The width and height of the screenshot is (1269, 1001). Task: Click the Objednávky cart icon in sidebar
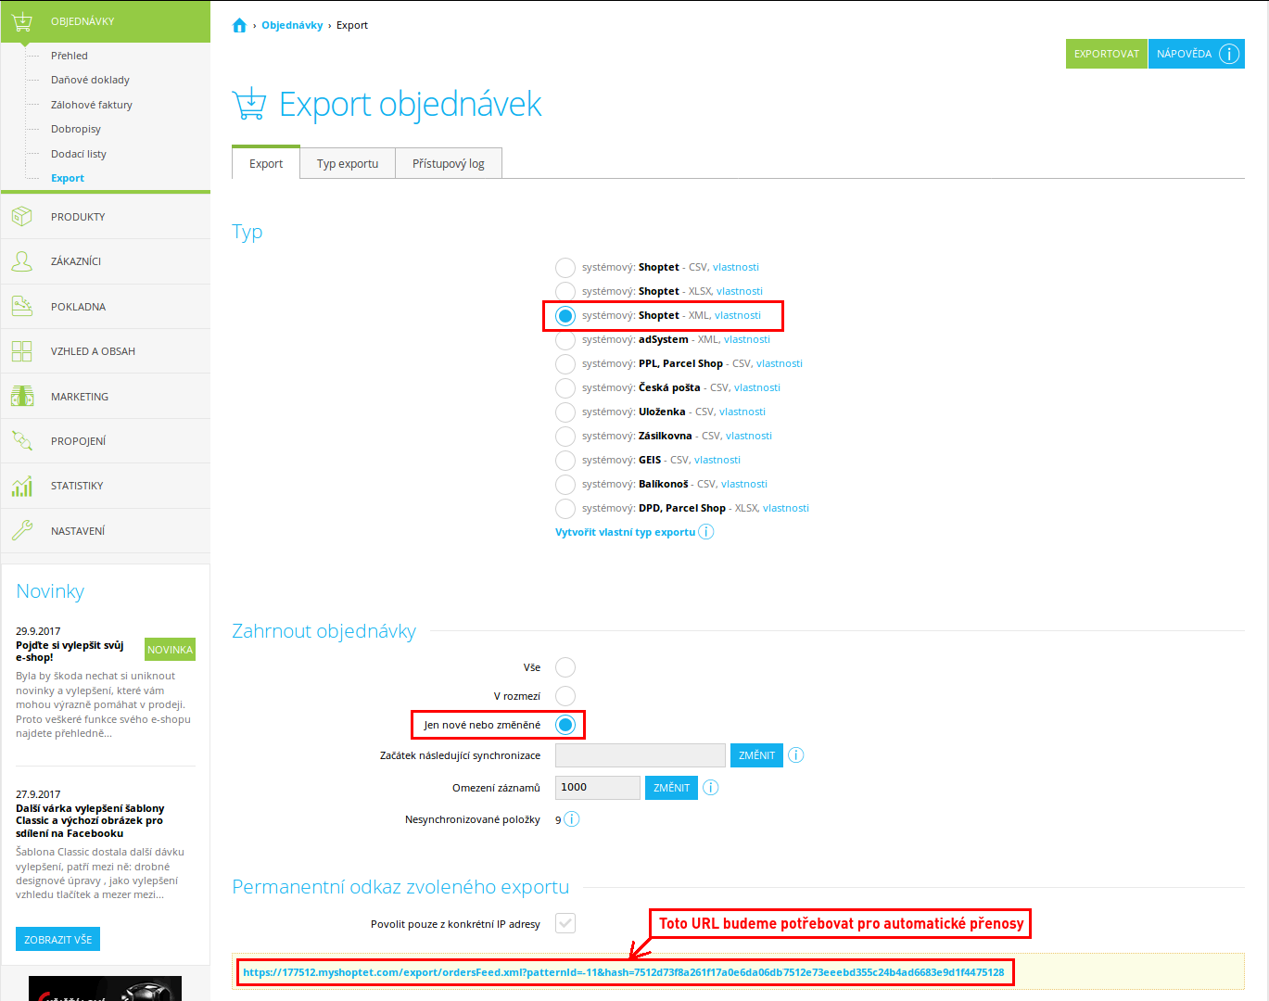[22, 20]
